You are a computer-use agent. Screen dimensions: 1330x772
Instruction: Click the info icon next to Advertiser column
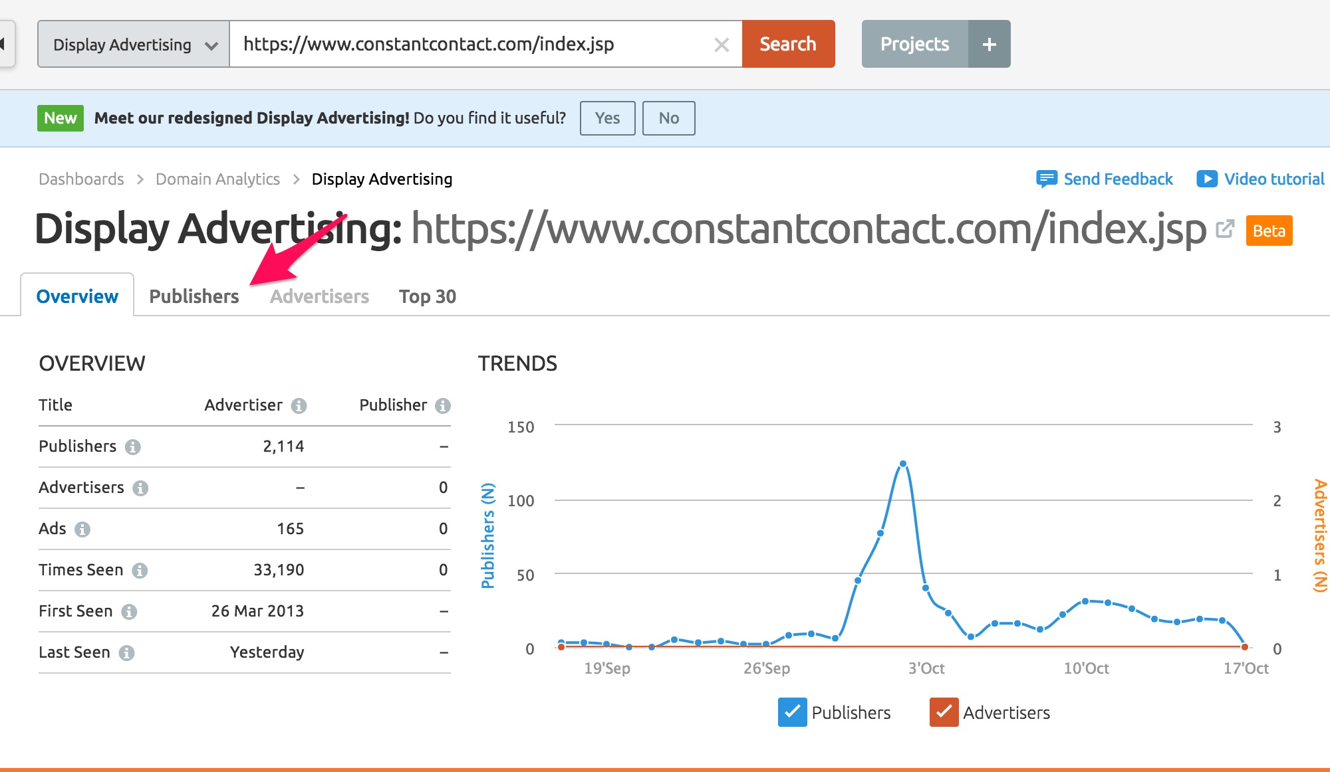point(299,405)
